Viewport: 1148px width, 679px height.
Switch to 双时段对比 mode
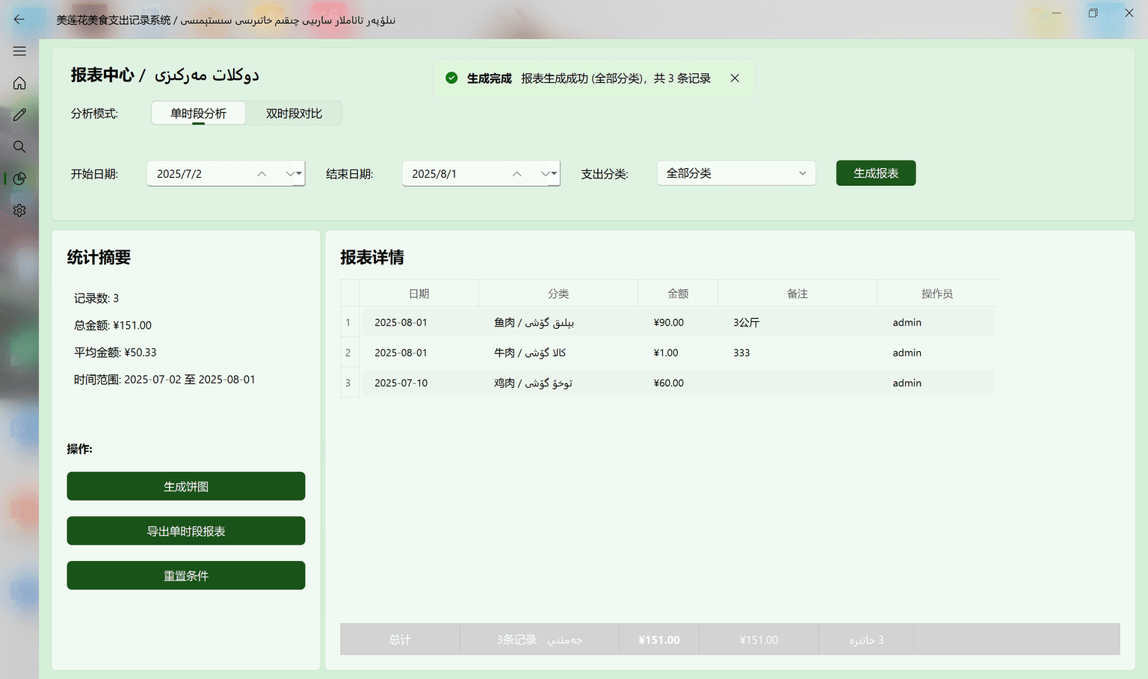coord(294,114)
